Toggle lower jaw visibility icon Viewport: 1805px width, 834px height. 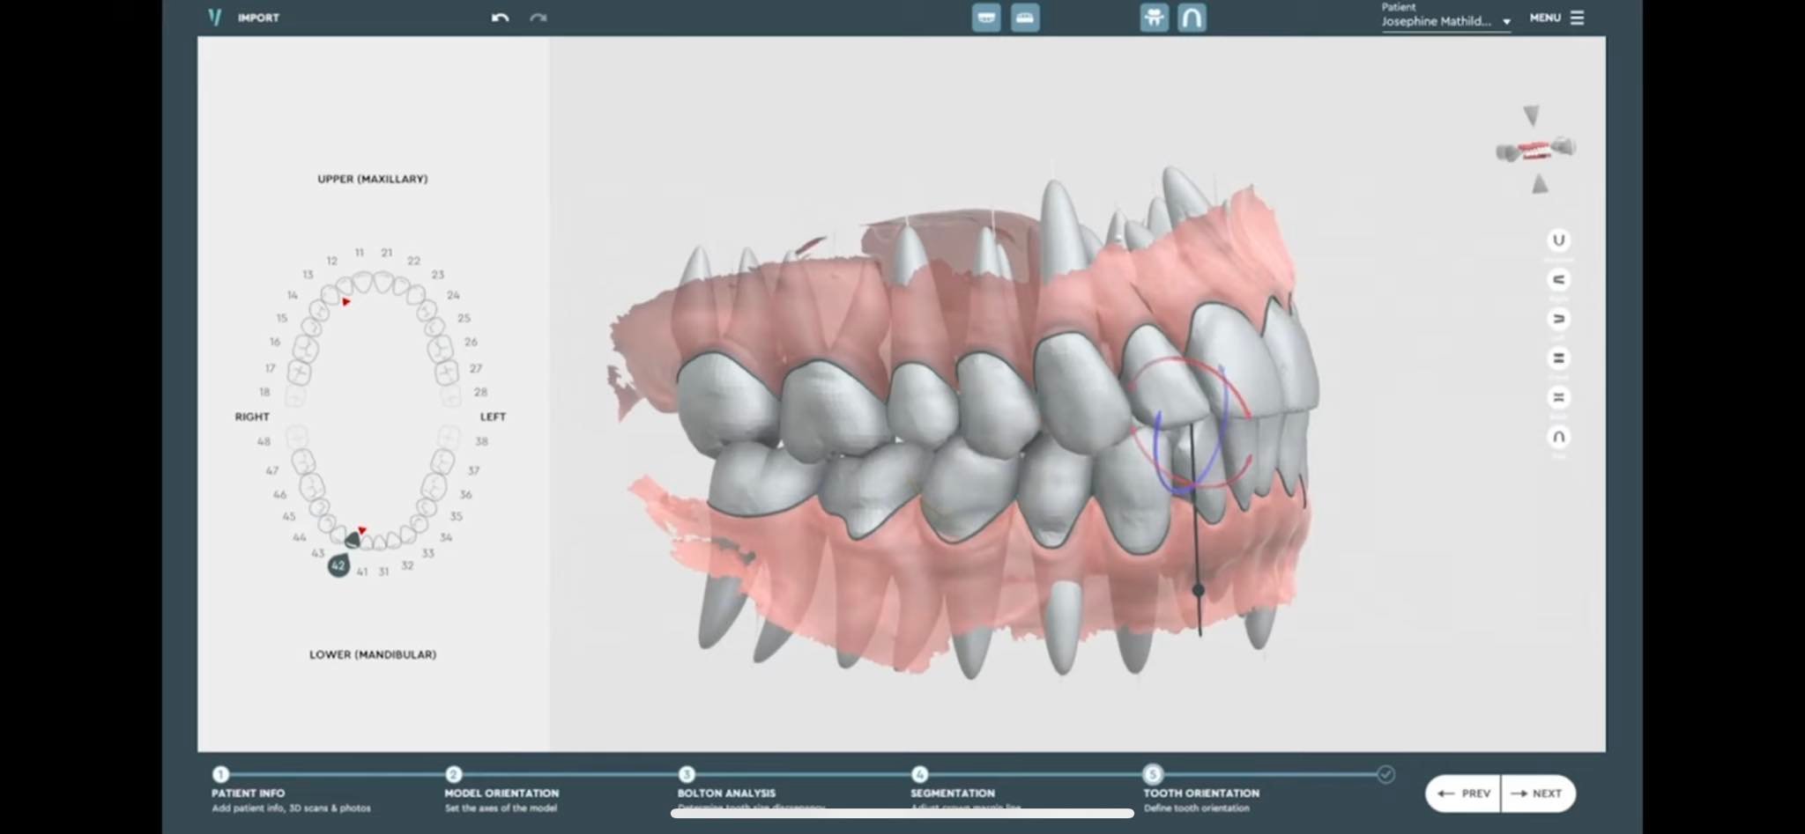point(1025,18)
